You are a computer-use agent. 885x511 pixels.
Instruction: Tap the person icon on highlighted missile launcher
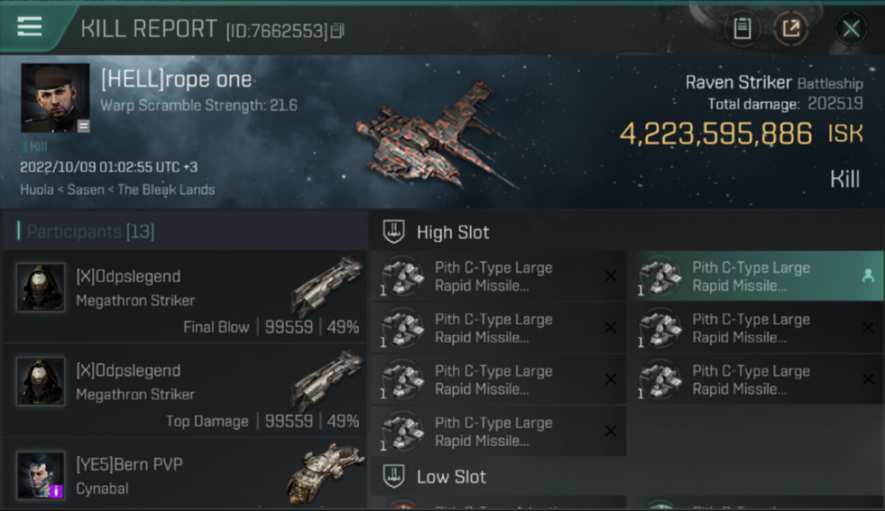pos(868,276)
